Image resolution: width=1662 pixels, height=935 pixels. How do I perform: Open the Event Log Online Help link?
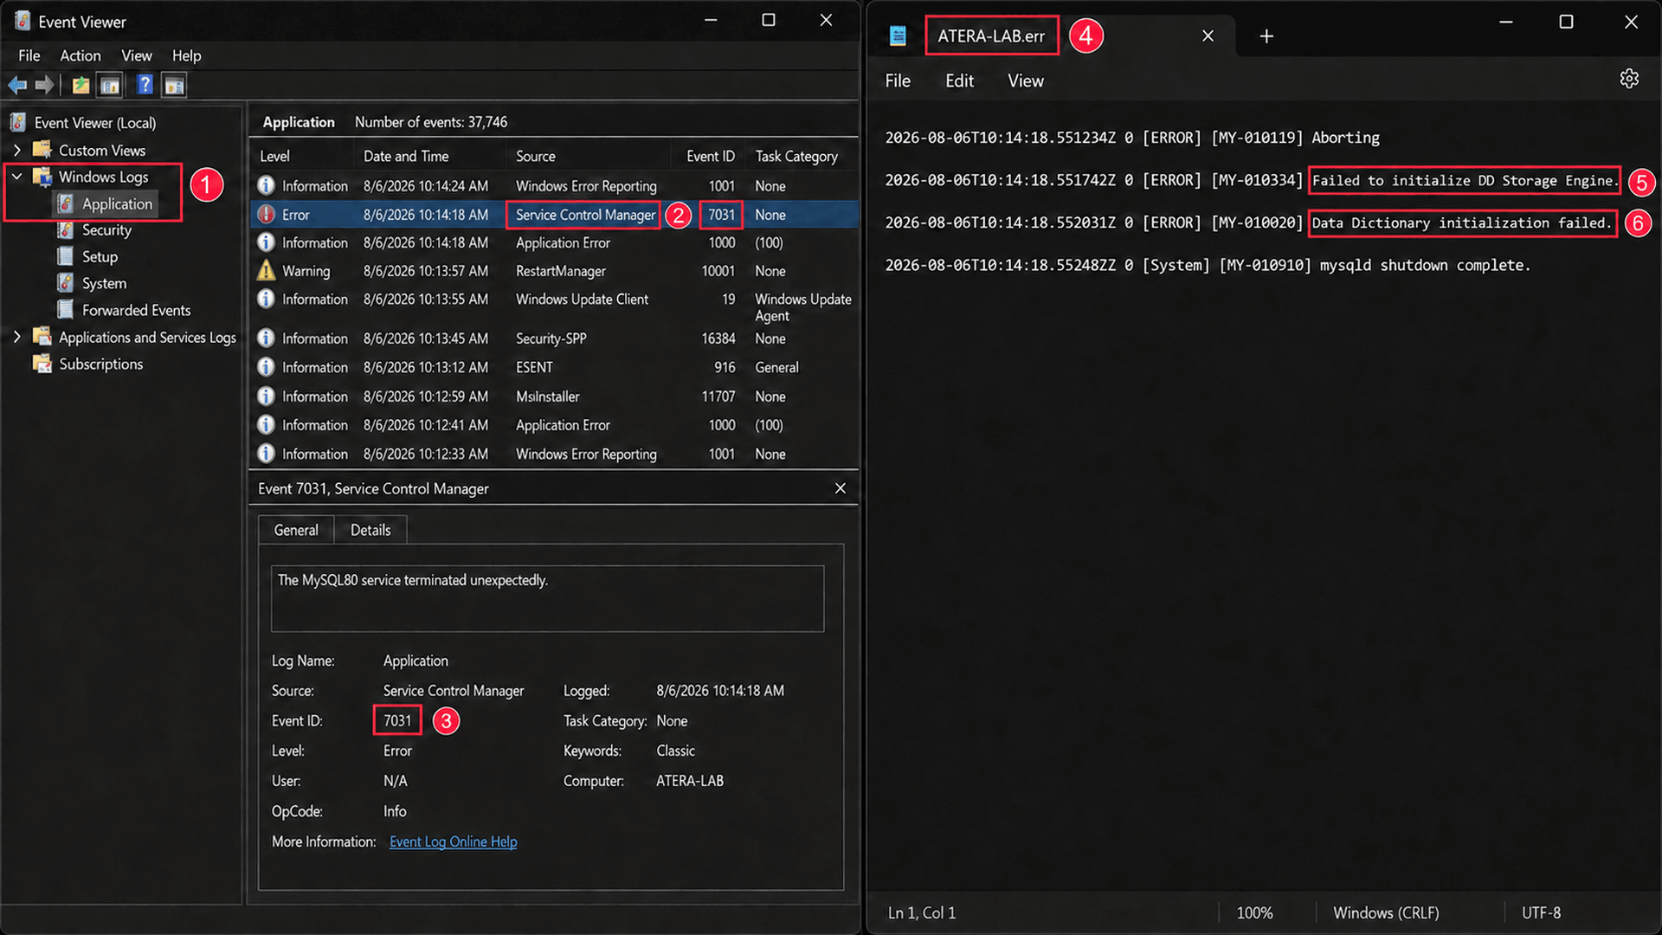[453, 841]
